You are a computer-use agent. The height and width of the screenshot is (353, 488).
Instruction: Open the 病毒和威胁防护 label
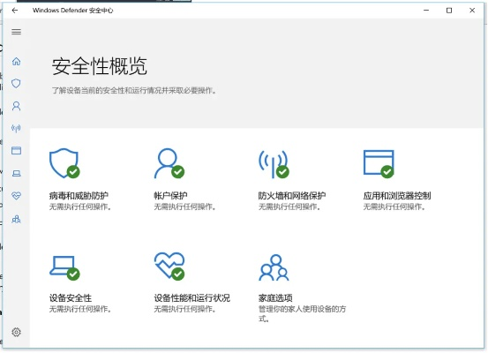pos(79,196)
